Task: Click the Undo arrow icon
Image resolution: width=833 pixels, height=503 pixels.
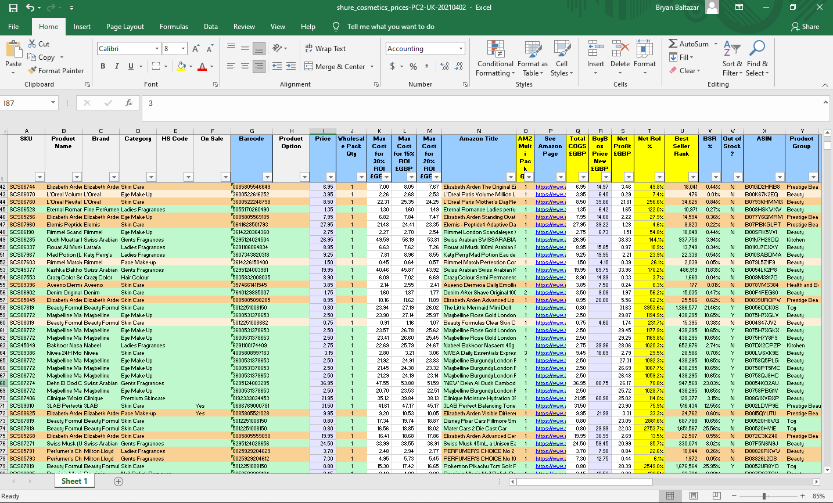Action: click(x=30, y=8)
